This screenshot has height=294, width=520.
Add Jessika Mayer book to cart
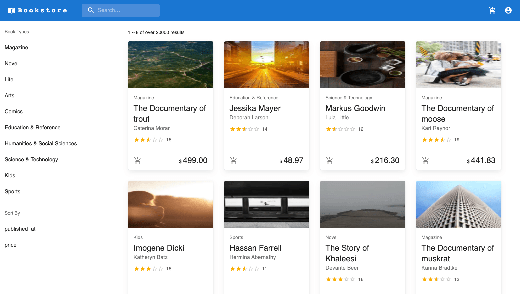point(233,160)
